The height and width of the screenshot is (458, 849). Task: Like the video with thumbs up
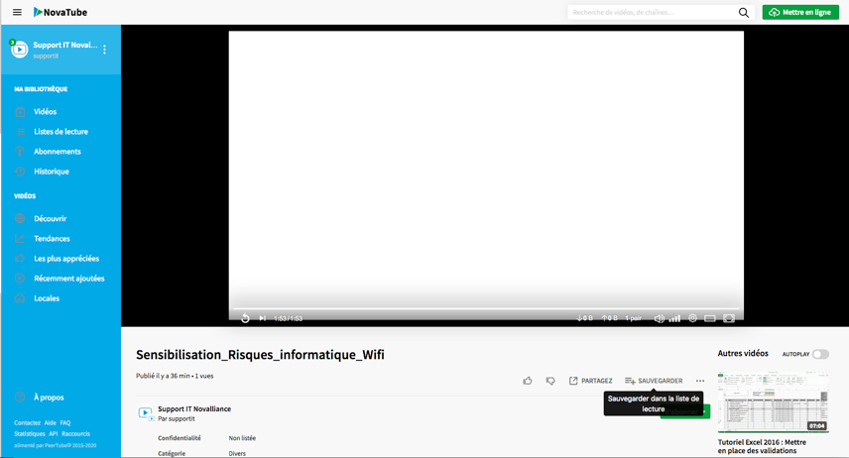point(528,381)
